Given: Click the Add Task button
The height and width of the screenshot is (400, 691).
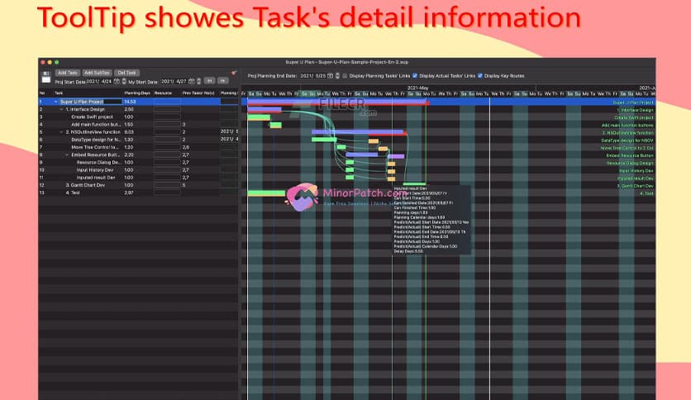Looking at the screenshot, I should [x=67, y=73].
